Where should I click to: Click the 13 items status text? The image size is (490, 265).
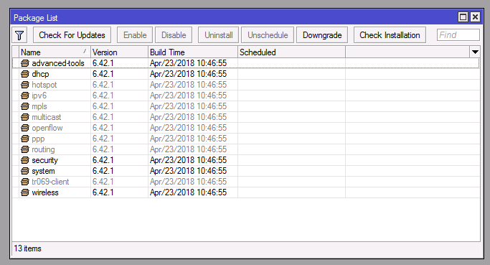(x=27, y=248)
